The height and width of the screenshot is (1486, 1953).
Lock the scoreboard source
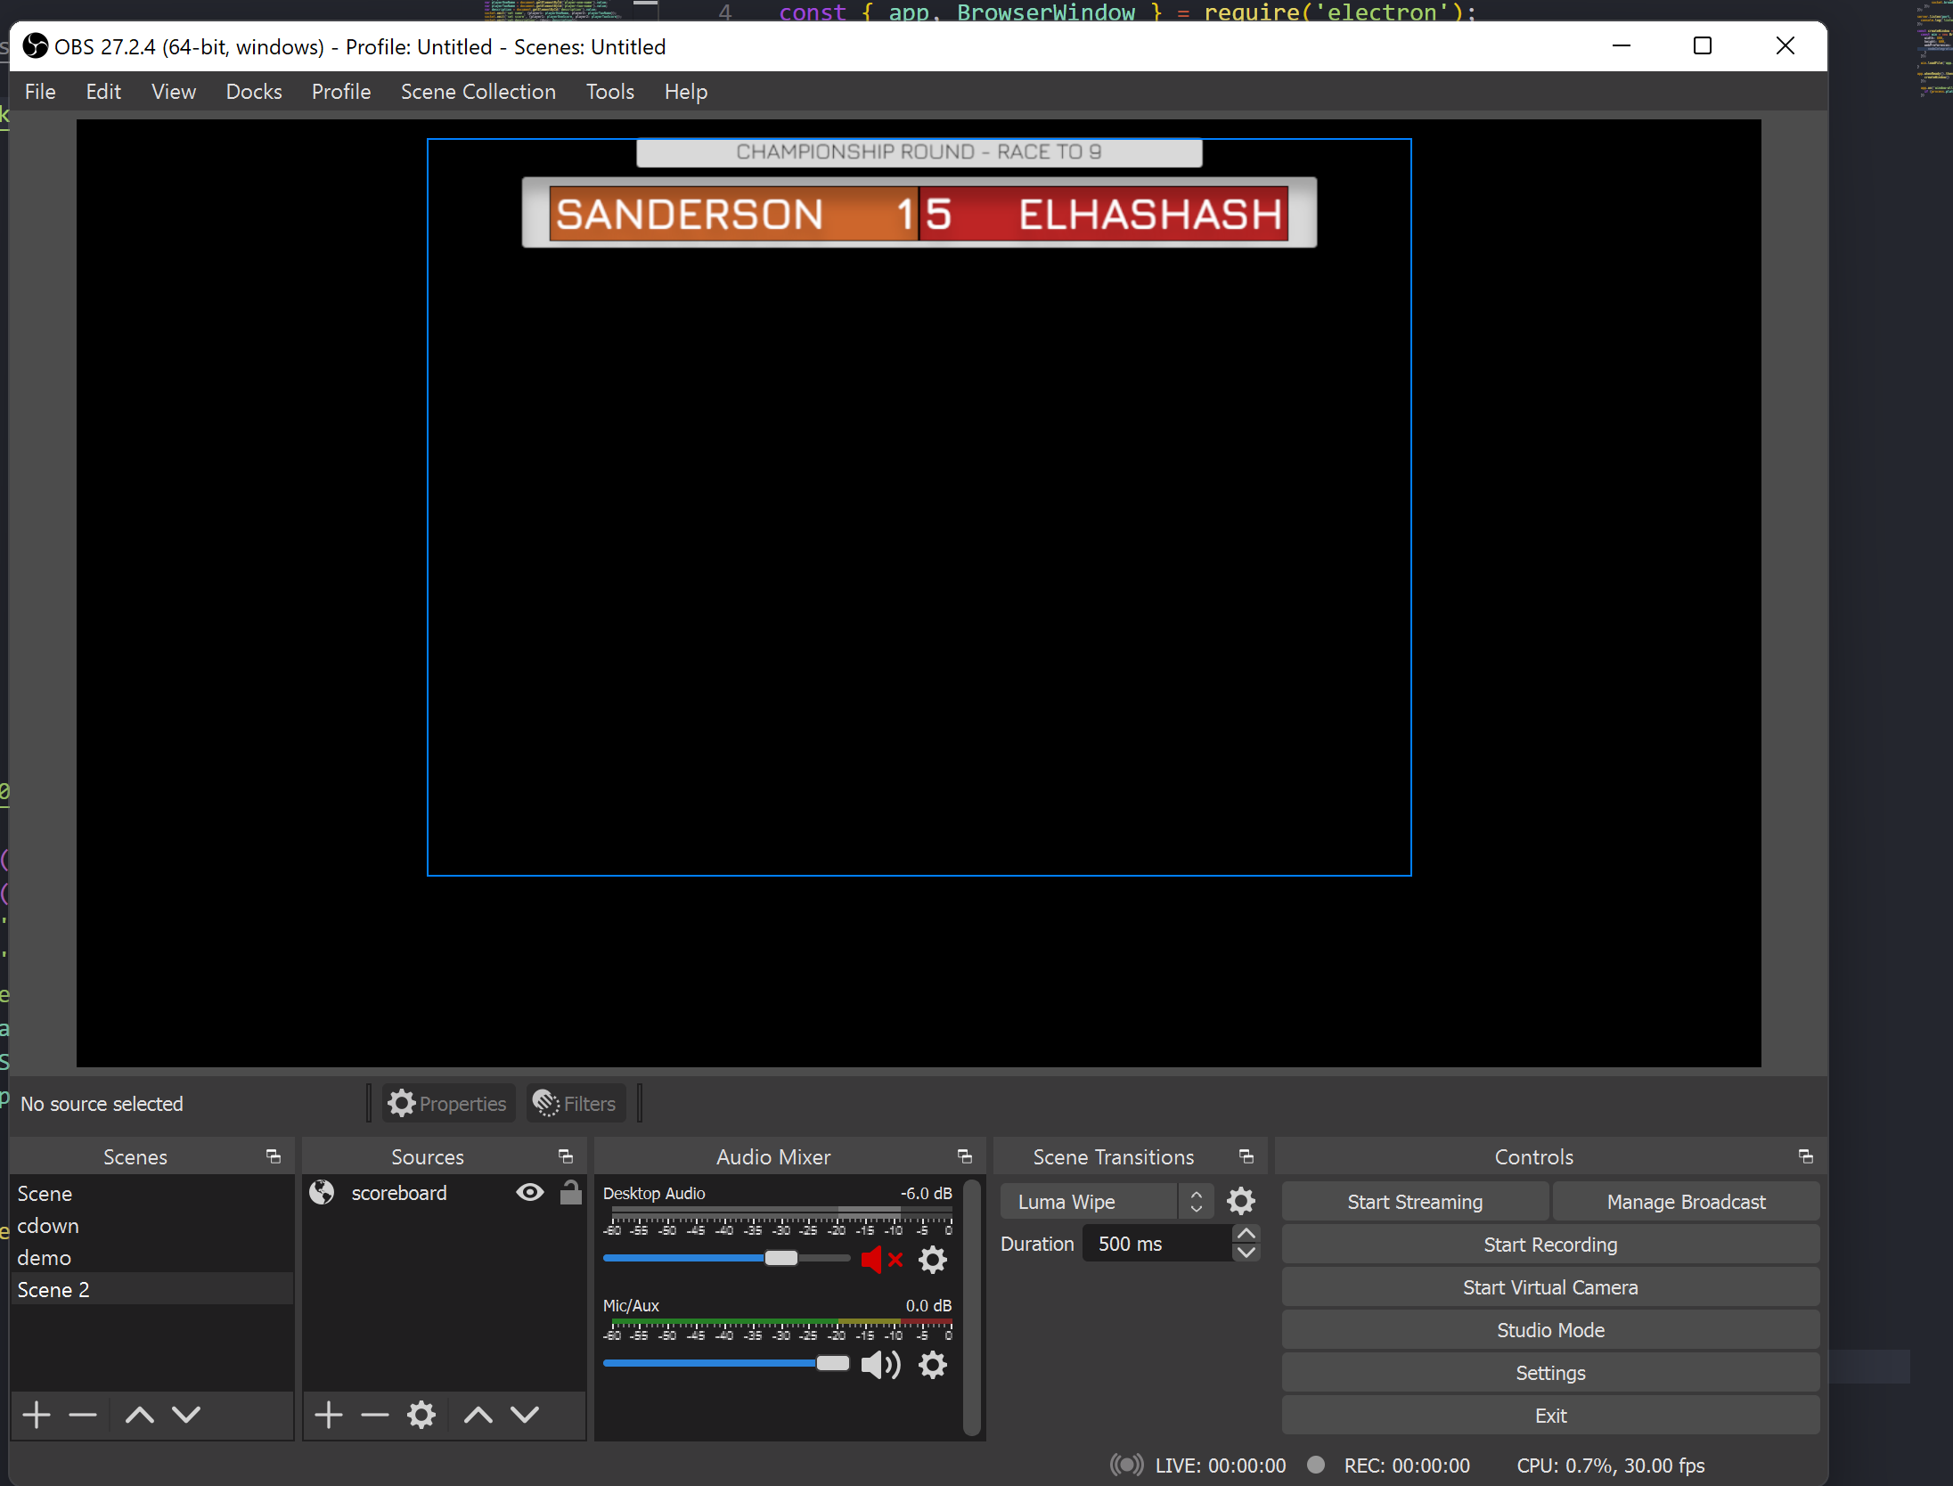(x=571, y=1193)
